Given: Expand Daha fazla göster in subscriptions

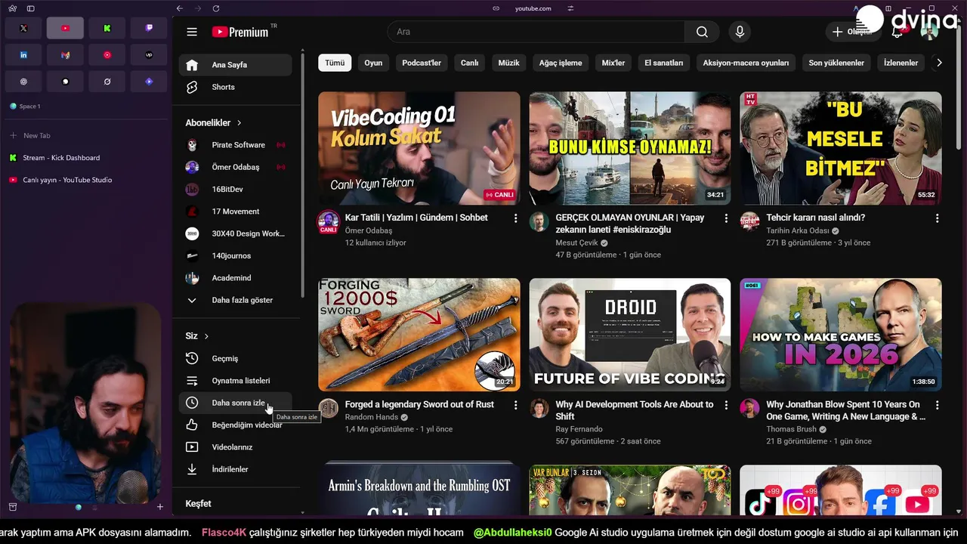Looking at the screenshot, I should click(235, 300).
